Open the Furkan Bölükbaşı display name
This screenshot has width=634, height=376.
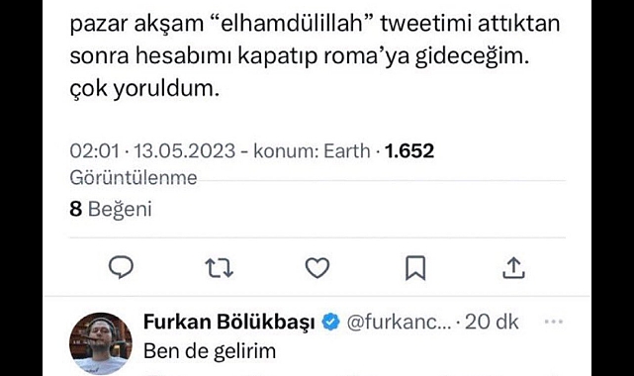point(229,323)
